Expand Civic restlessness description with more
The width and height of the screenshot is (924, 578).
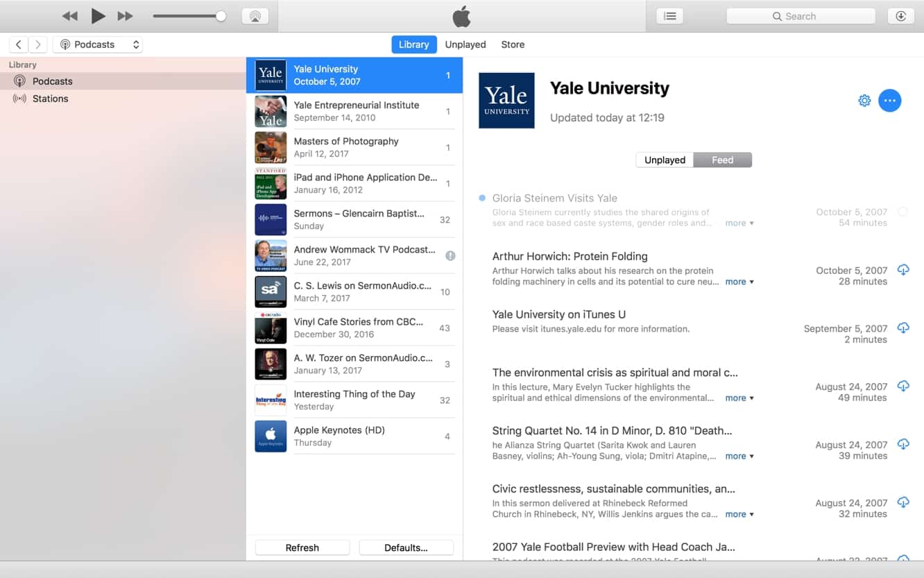pos(739,515)
